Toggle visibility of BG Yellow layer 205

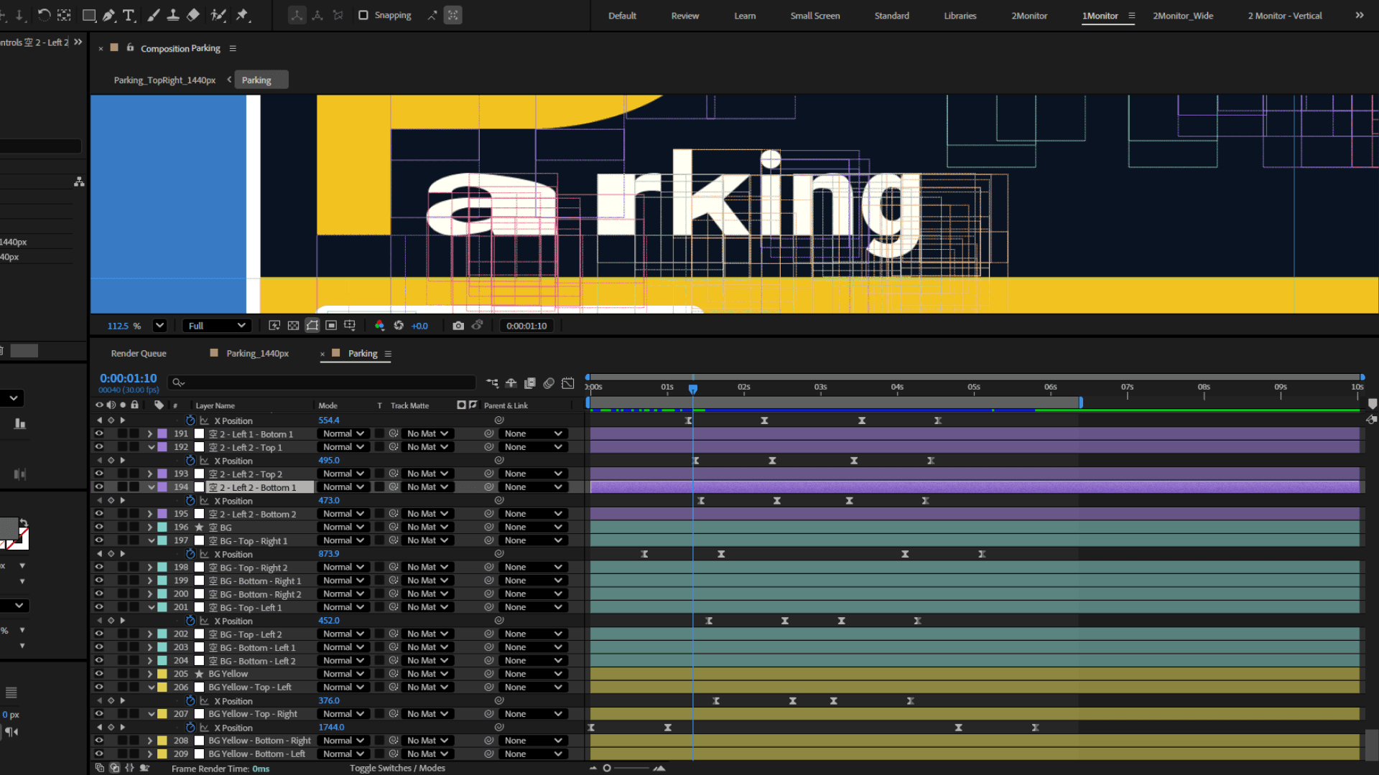[x=99, y=674]
